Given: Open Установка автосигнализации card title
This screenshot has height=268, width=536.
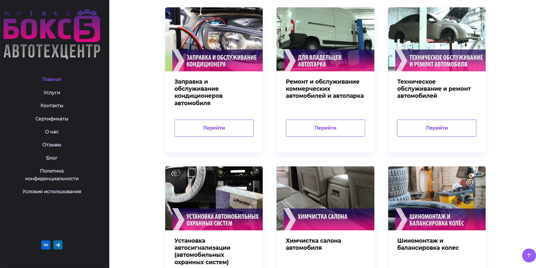Looking at the screenshot, I should 202,252.
